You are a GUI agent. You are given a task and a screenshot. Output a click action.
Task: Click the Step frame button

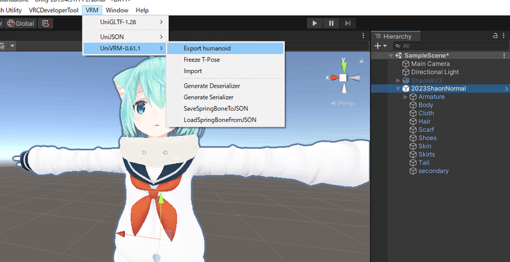point(347,23)
